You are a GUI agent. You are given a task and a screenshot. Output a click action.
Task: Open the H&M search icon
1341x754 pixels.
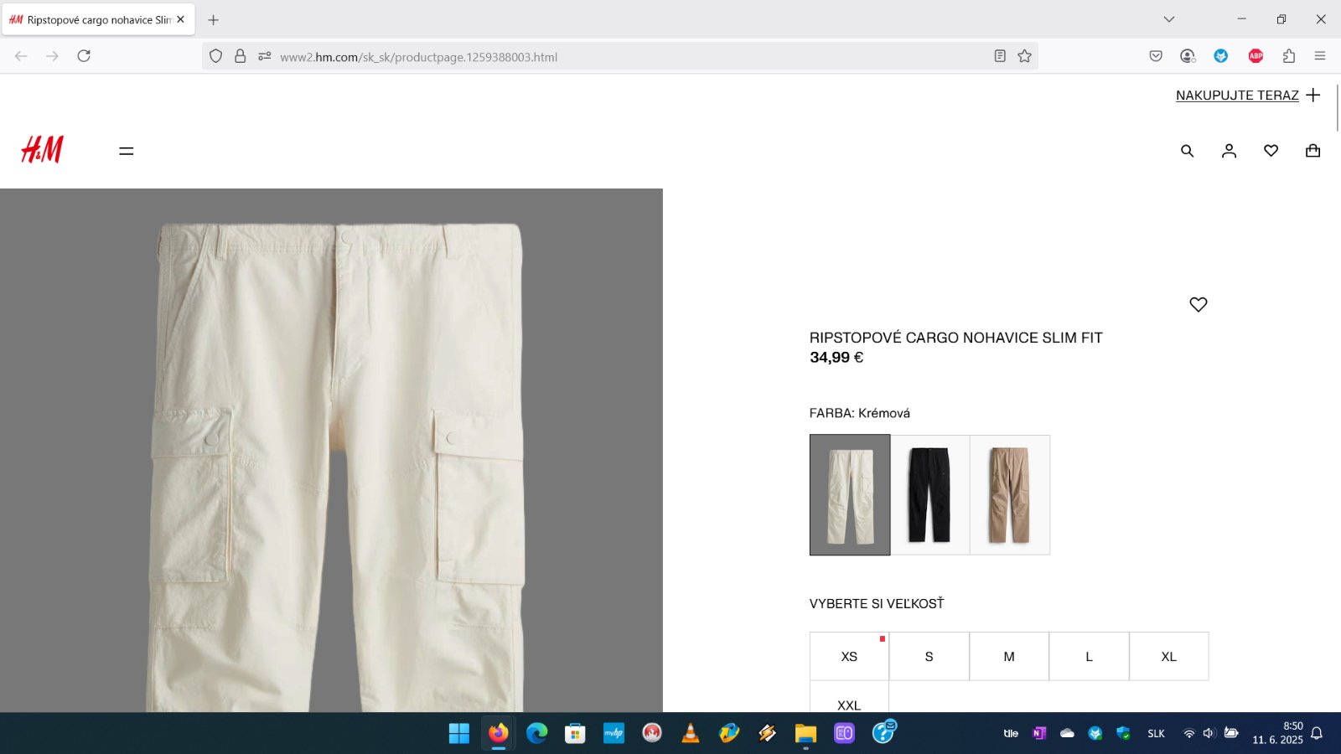1187,151
